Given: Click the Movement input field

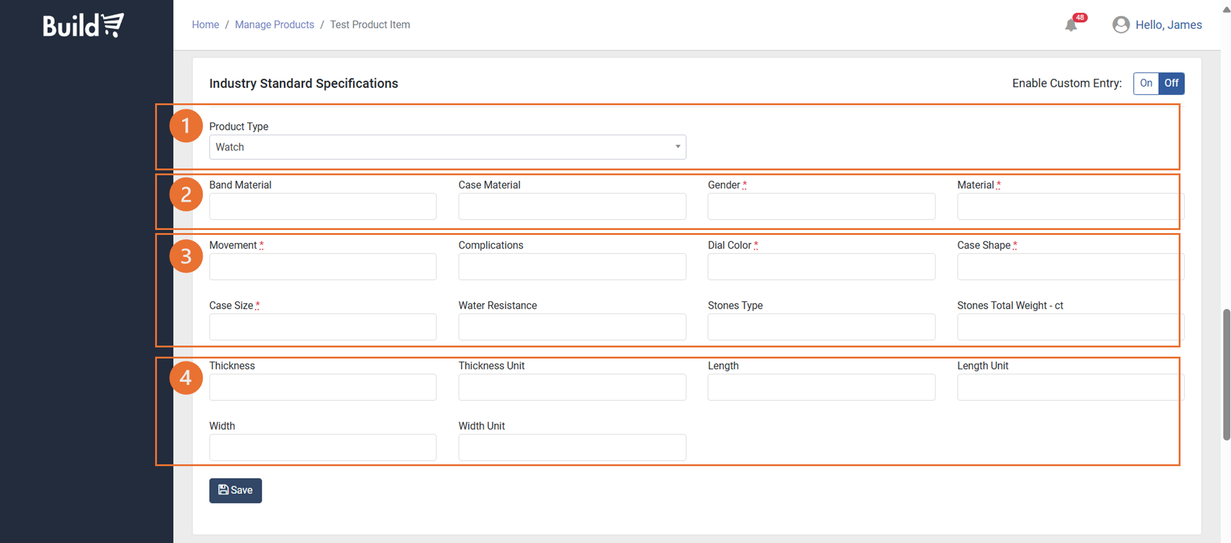Looking at the screenshot, I should (x=323, y=267).
